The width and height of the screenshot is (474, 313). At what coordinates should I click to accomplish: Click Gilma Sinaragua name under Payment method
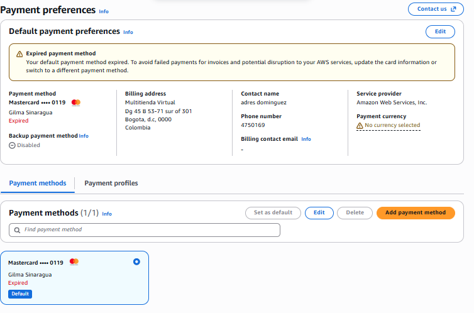(x=31, y=113)
